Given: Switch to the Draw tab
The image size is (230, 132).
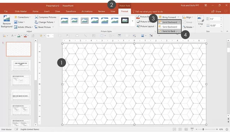Looking at the screenshot, I should click(57, 11).
